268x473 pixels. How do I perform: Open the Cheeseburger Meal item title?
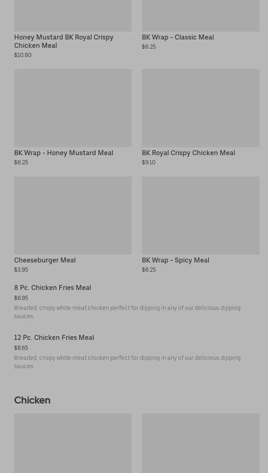click(x=45, y=260)
